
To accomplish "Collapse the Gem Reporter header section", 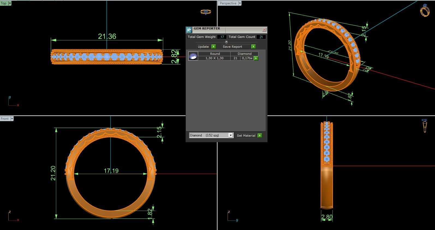I will (x=226, y=42).
